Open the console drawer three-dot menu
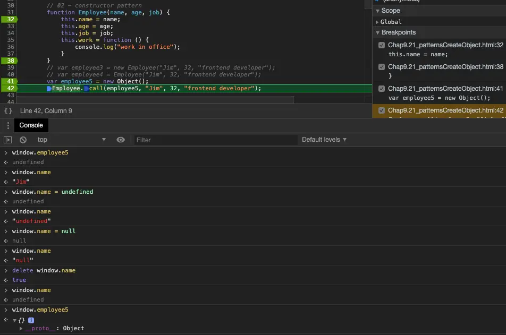This screenshot has height=335, width=506. [x=8, y=125]
